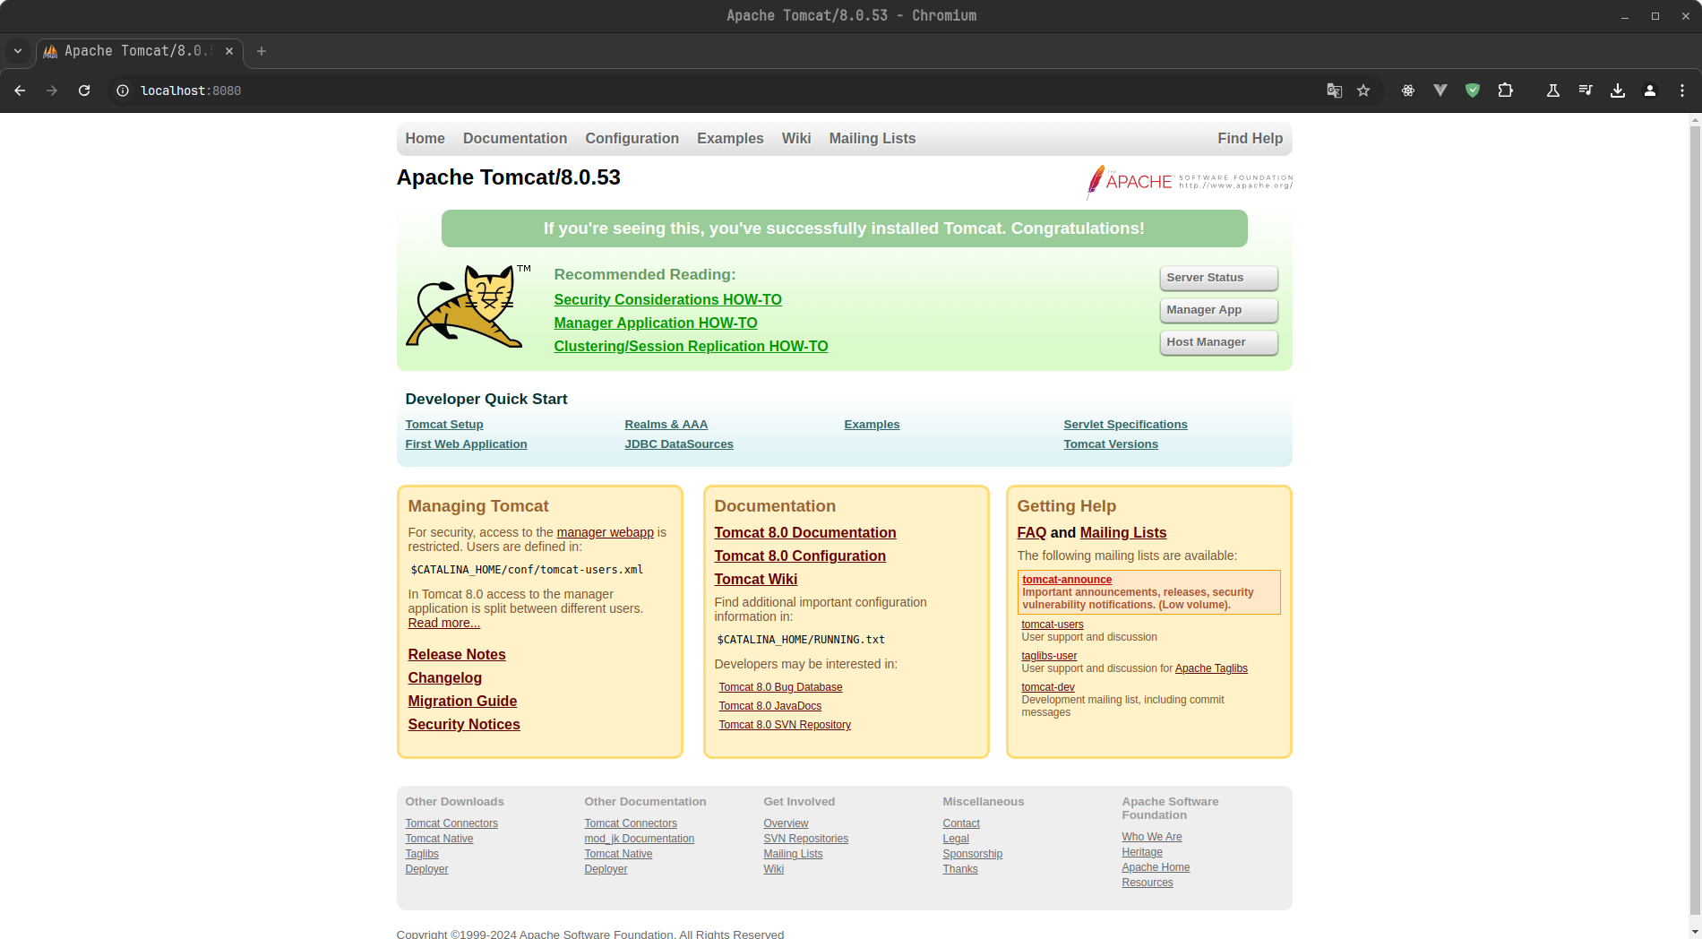Open the Release Notes link
The image size is (1702, 939).
pos(457,655)
